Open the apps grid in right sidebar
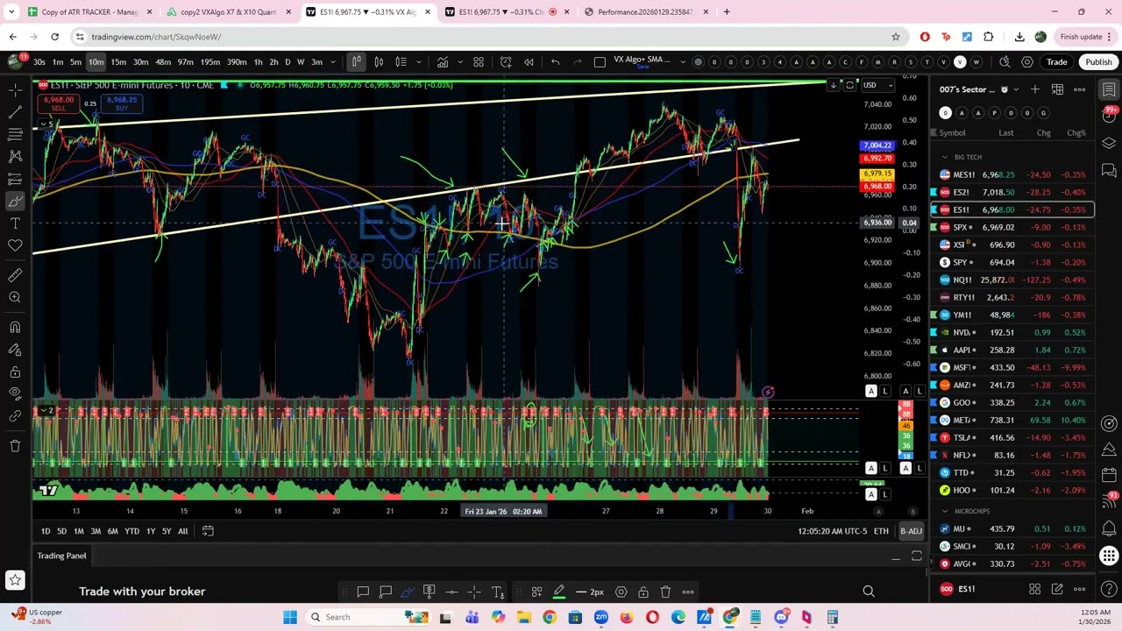1122x631 pixels. (x=1109, y=556)
